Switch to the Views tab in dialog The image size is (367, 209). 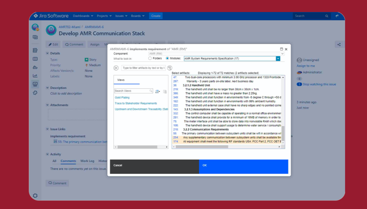121,80
